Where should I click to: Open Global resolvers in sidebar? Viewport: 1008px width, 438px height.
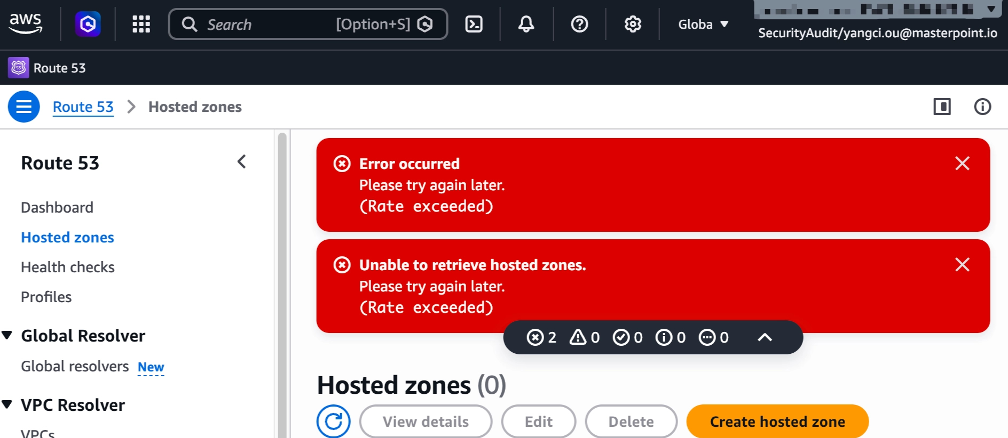pyautogui.click(x=75, y=366)
